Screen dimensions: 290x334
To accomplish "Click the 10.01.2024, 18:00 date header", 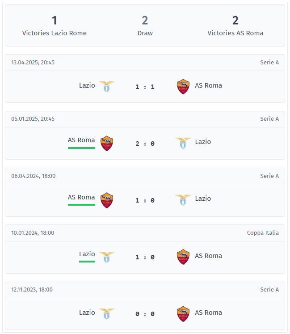I will tap(33, 233).
